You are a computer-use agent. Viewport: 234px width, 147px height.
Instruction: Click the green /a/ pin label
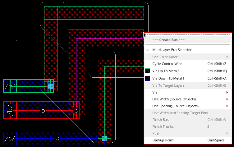click(10, 86)
